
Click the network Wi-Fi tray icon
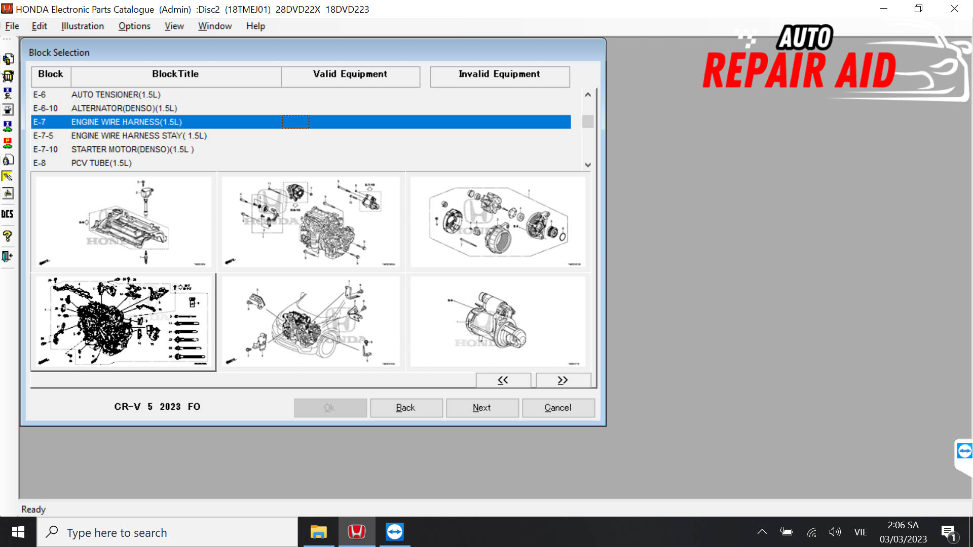point(811,532)
